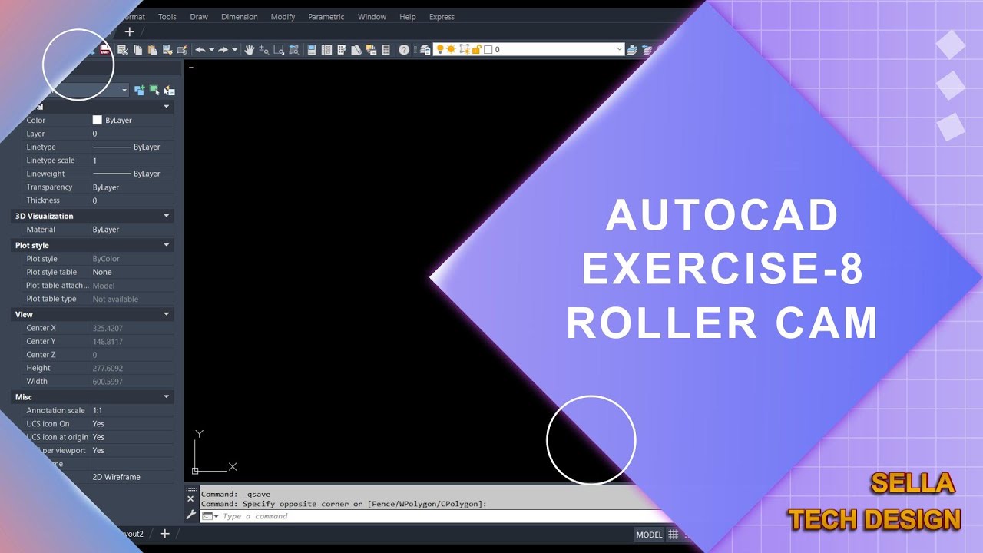The image size is (983, 553).
Task: Select the Lineweight ByLayer value
Action: [x=131, y=174]
